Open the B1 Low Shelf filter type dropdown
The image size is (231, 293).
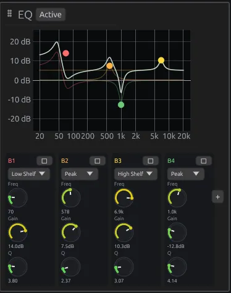coord(28,174)
